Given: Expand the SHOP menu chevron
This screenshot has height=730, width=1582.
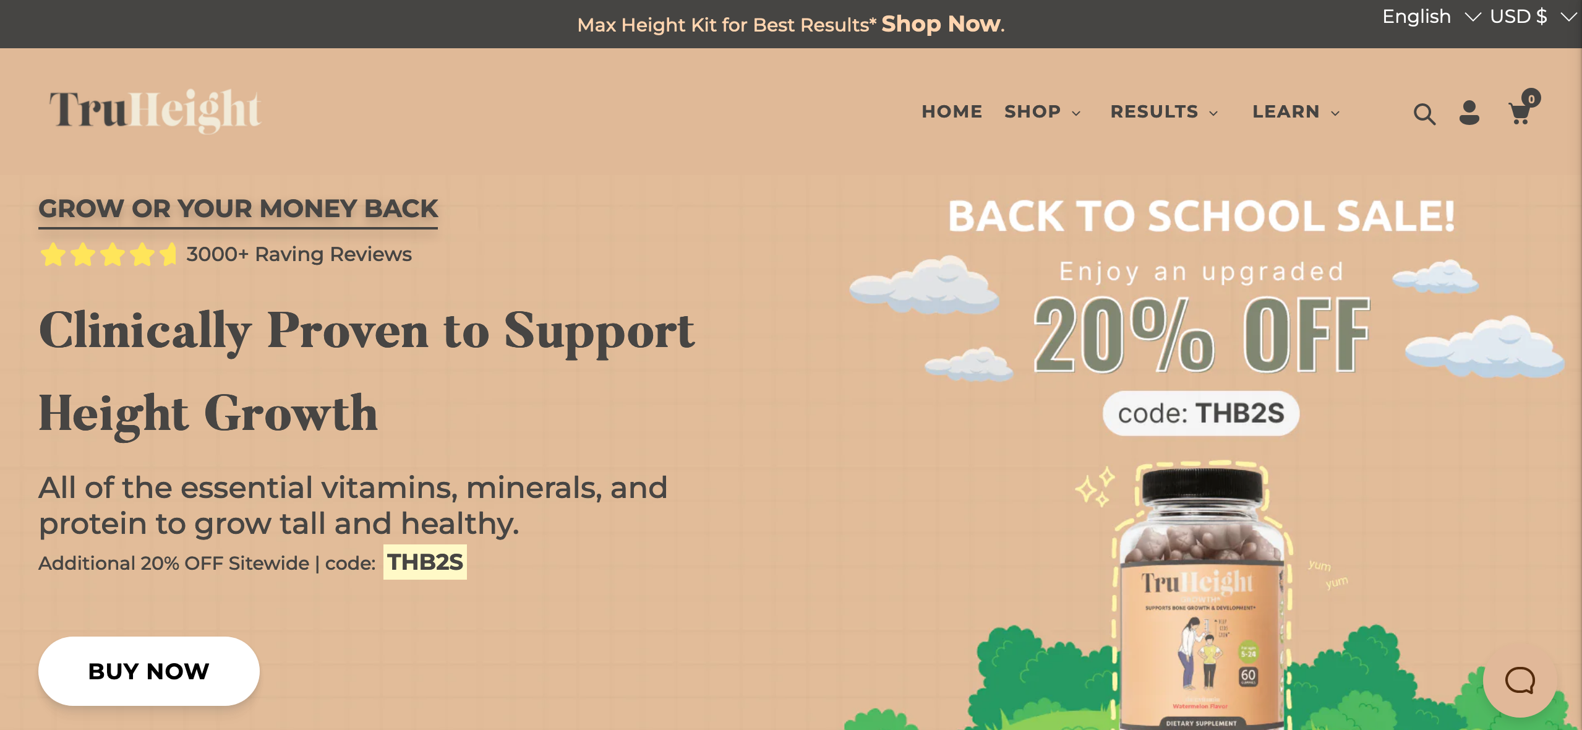Looking at the screenshot, I should pyautogui.click(x=1076, y=113).
